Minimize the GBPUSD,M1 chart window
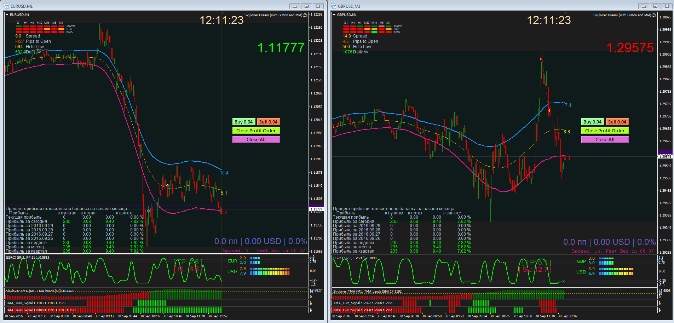Screen dimensions: 674x323 coord(644,6)
